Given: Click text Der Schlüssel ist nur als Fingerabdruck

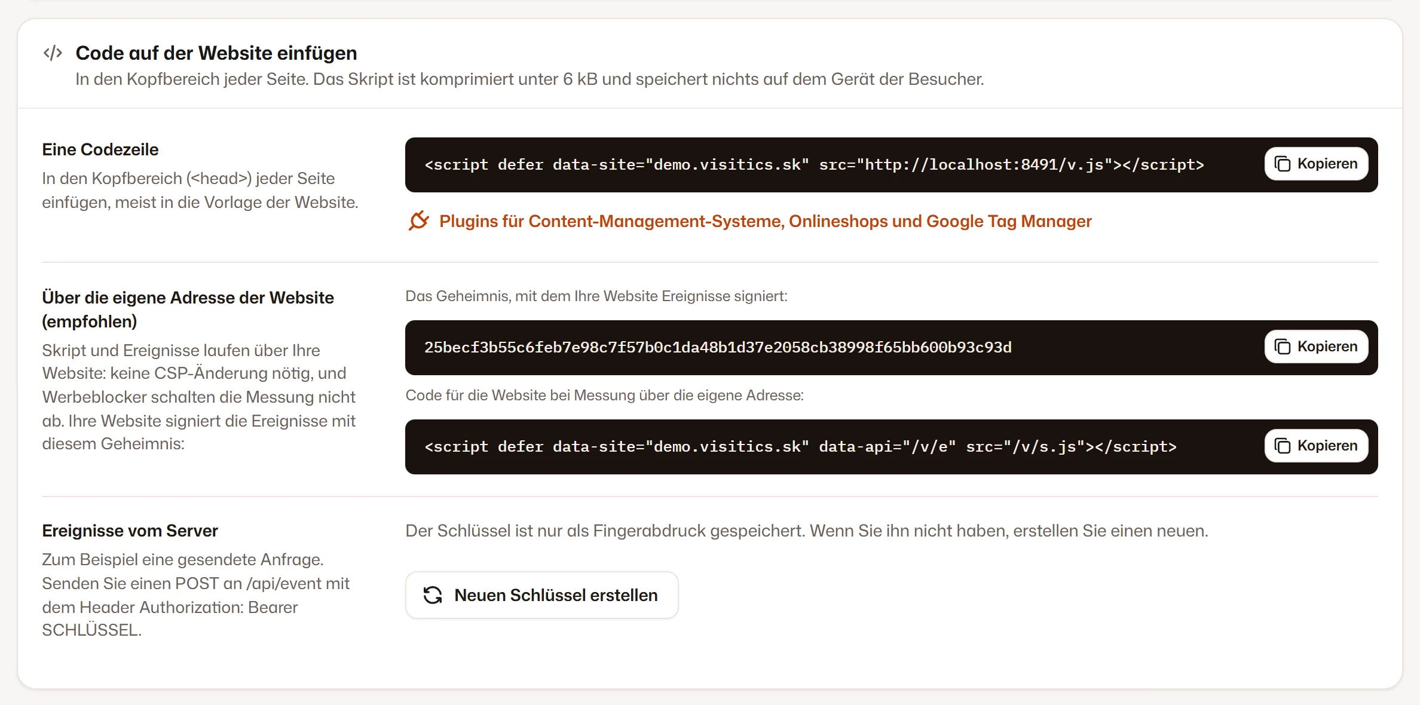Looking at the screenshot, I should coord(807,531).
